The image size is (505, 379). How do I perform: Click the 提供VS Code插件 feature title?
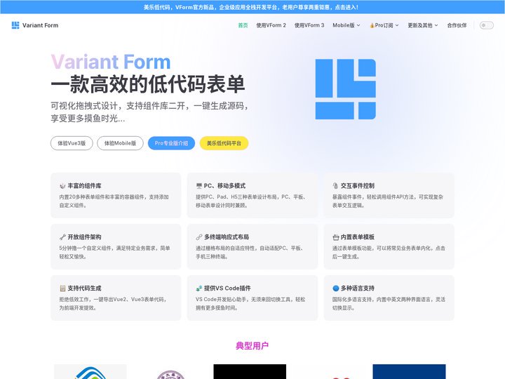(227, 288)
